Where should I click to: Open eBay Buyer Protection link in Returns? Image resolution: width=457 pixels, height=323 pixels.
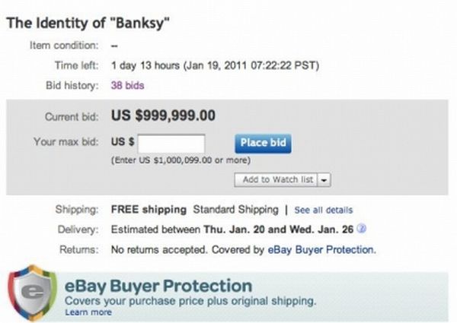coord(321,249)
